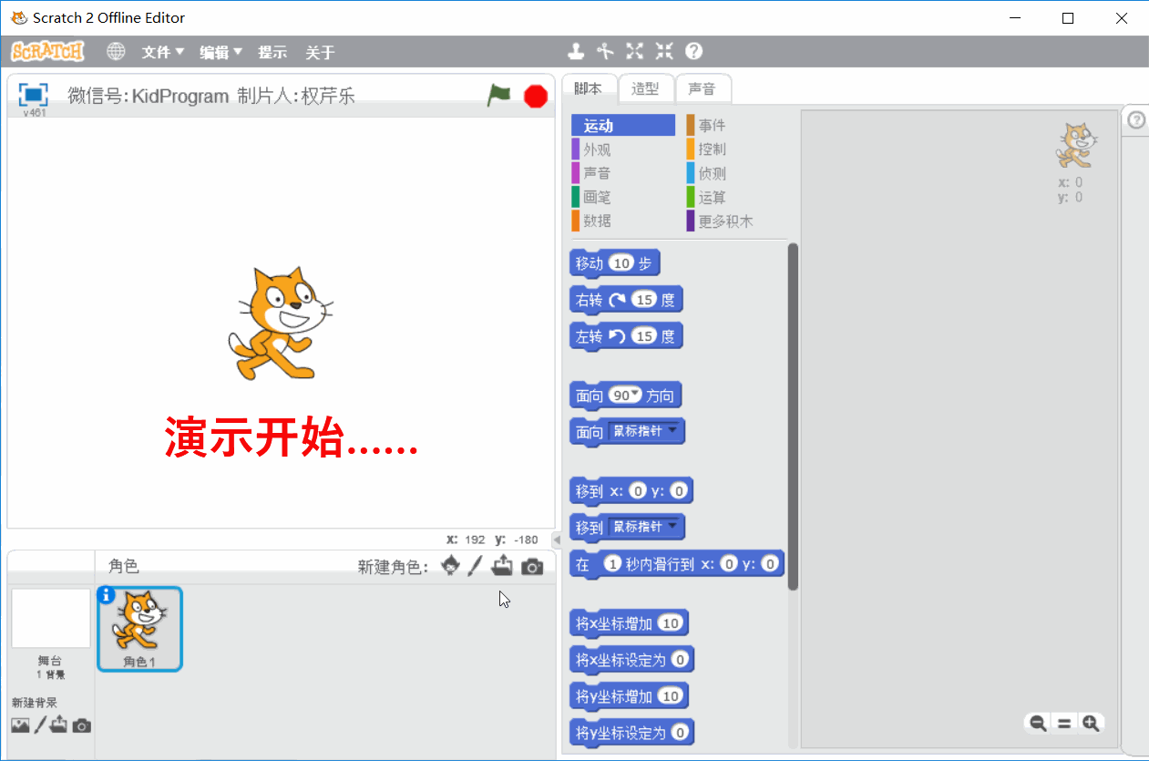1149x761 pixels.
Task: Click the red stop sign button
Action: pyautogui.click(x=536, y=96)
